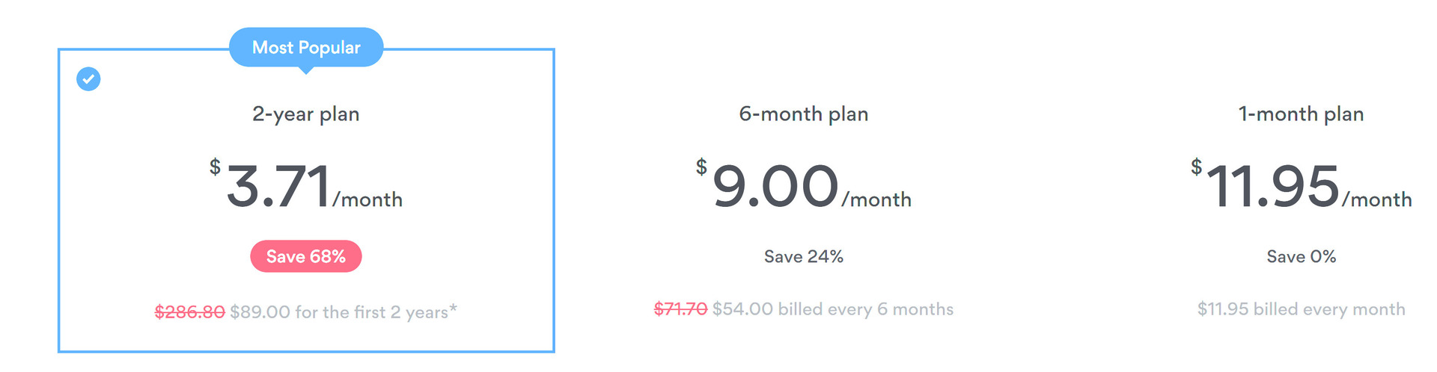Click the crossed-out $71.70 price
Screen dimensions: 1437x372
tap(680, 309)
